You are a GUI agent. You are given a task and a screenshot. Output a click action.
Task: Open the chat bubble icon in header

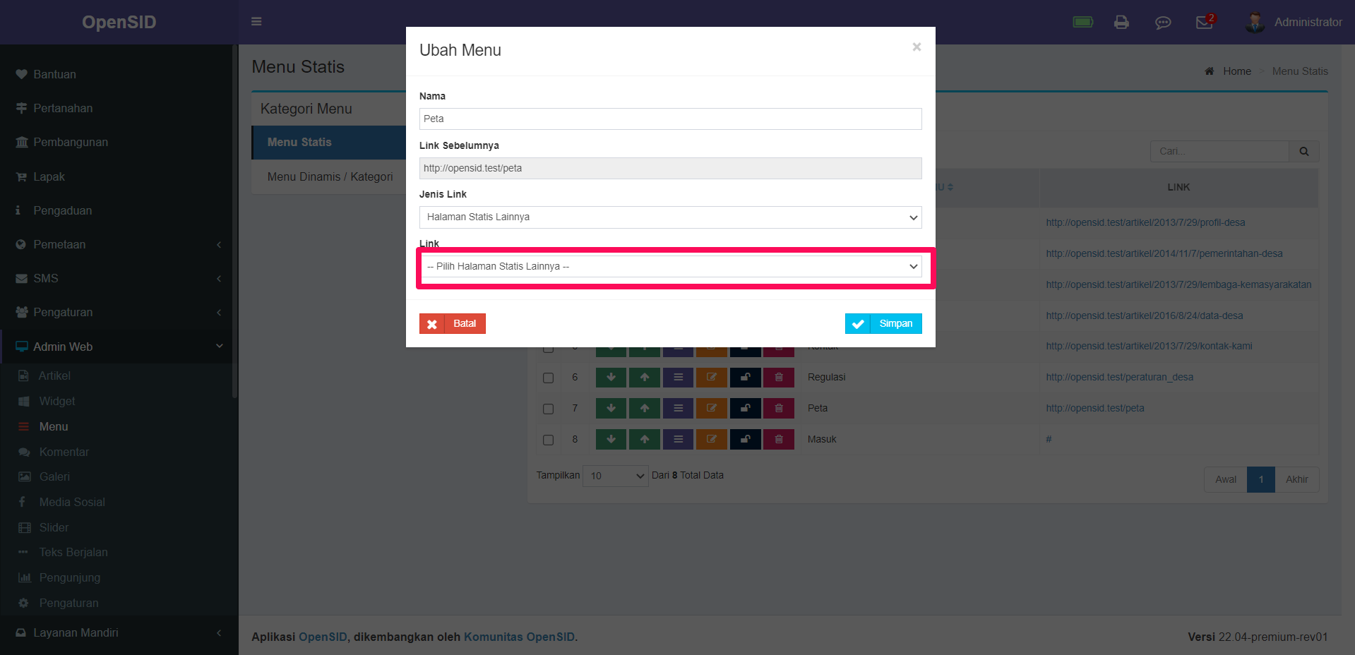pyautogui.click(x=1163, y=22)
